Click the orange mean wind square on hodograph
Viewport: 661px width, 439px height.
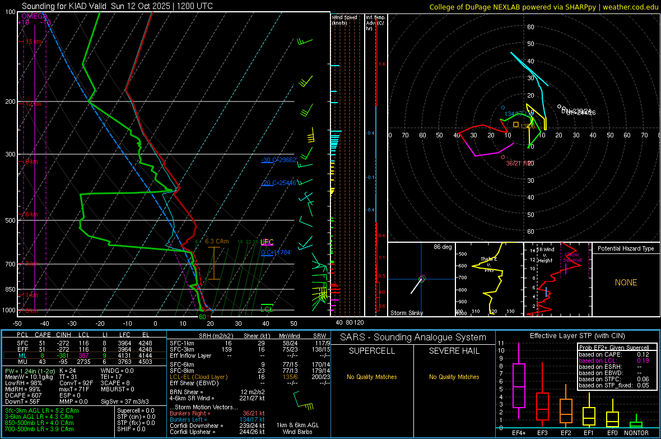515,124
